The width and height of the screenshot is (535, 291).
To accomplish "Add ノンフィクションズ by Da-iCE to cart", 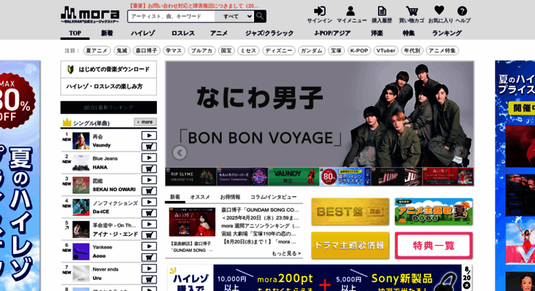I will coord(149,213).
